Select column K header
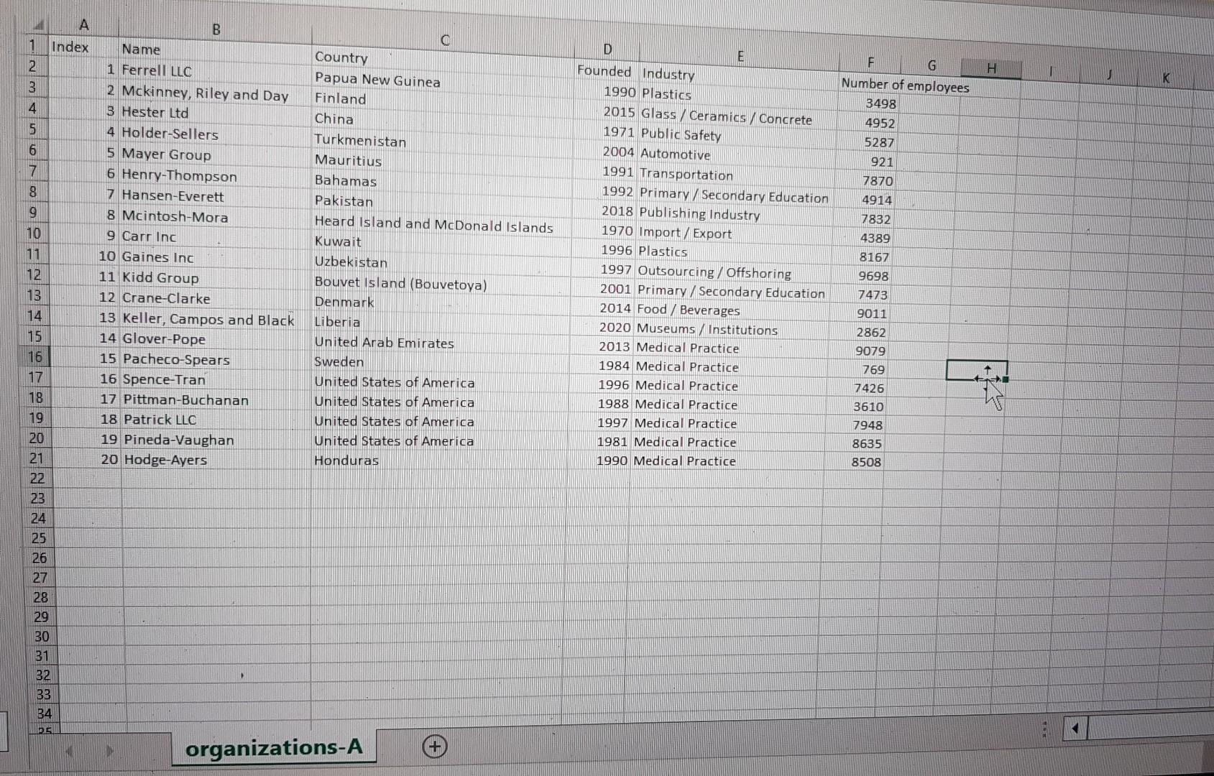Image resolution: width=1214 pixels, height=776 pixels. tap(1166, 78)
